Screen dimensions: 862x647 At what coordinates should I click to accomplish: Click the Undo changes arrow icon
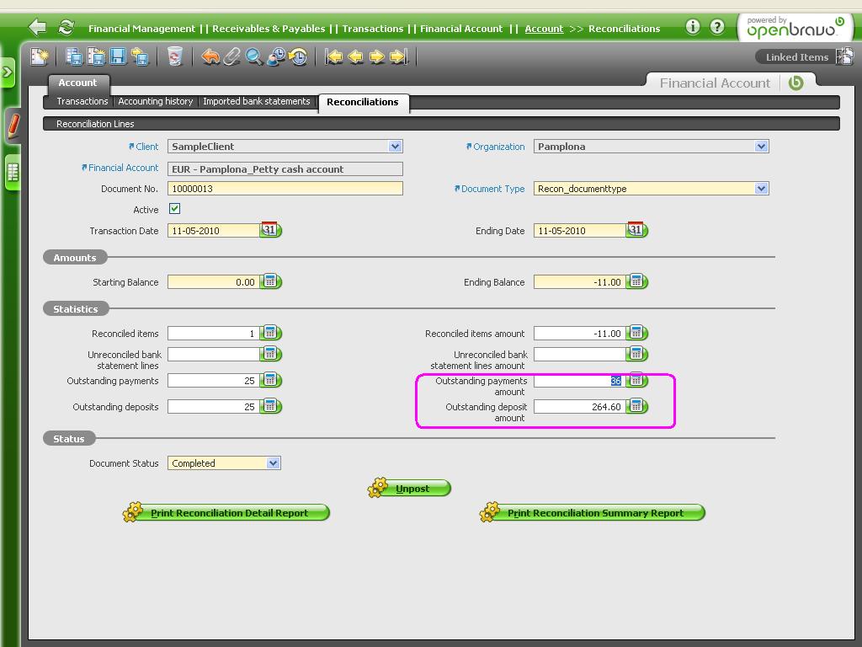pos(210,56)
